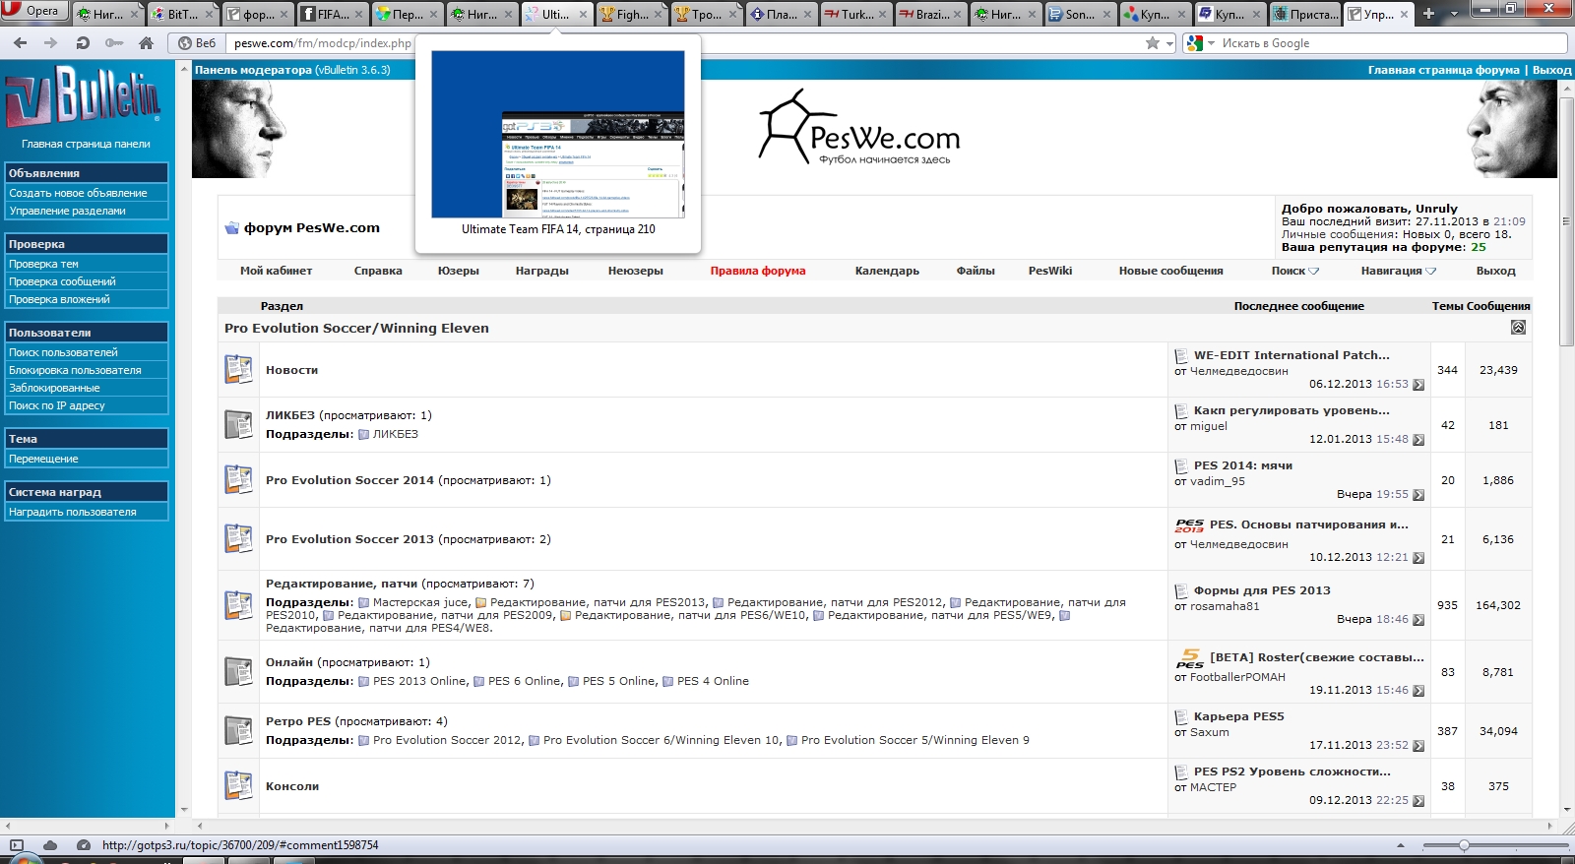This screenshot has height=864, width=1575.
Task: Go to last post arrow for WE-EDIT International Patch
Action: (x=1418, y=385)
